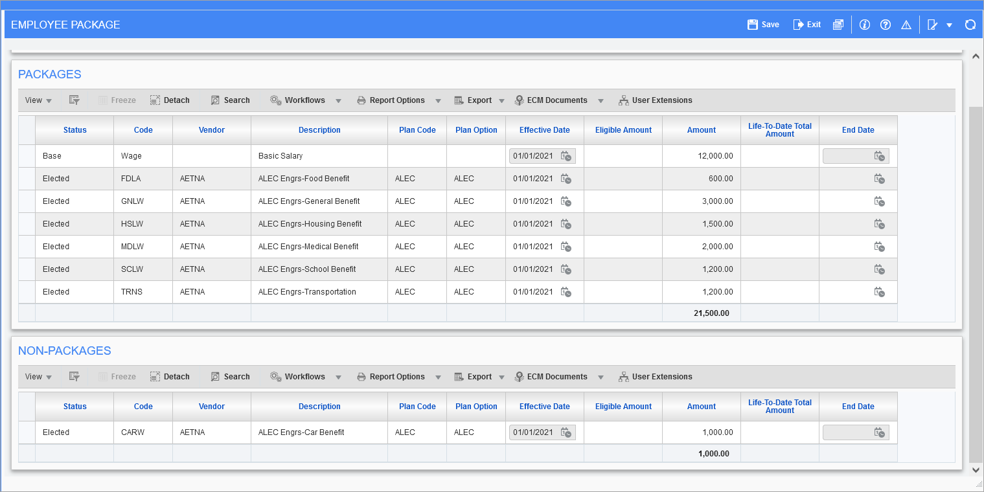Image resolution: width=984 pixels, height=492 pixels.
Task: Sort Packages by Amount column header
Action: click(x=701, y=130)
